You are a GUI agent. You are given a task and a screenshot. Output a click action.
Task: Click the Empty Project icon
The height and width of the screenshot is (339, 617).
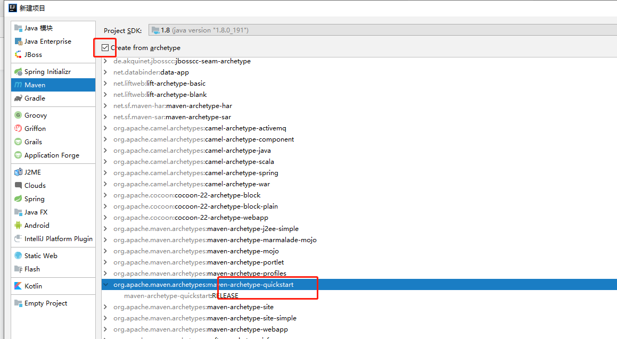point(18,303)
